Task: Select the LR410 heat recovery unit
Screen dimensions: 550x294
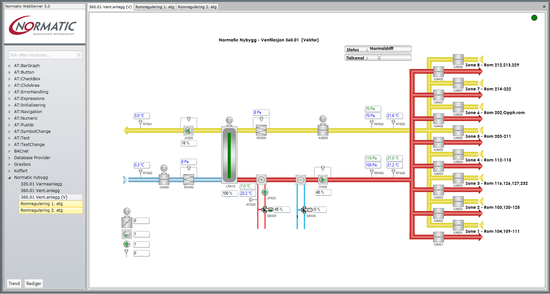Action: coord(229,155)
